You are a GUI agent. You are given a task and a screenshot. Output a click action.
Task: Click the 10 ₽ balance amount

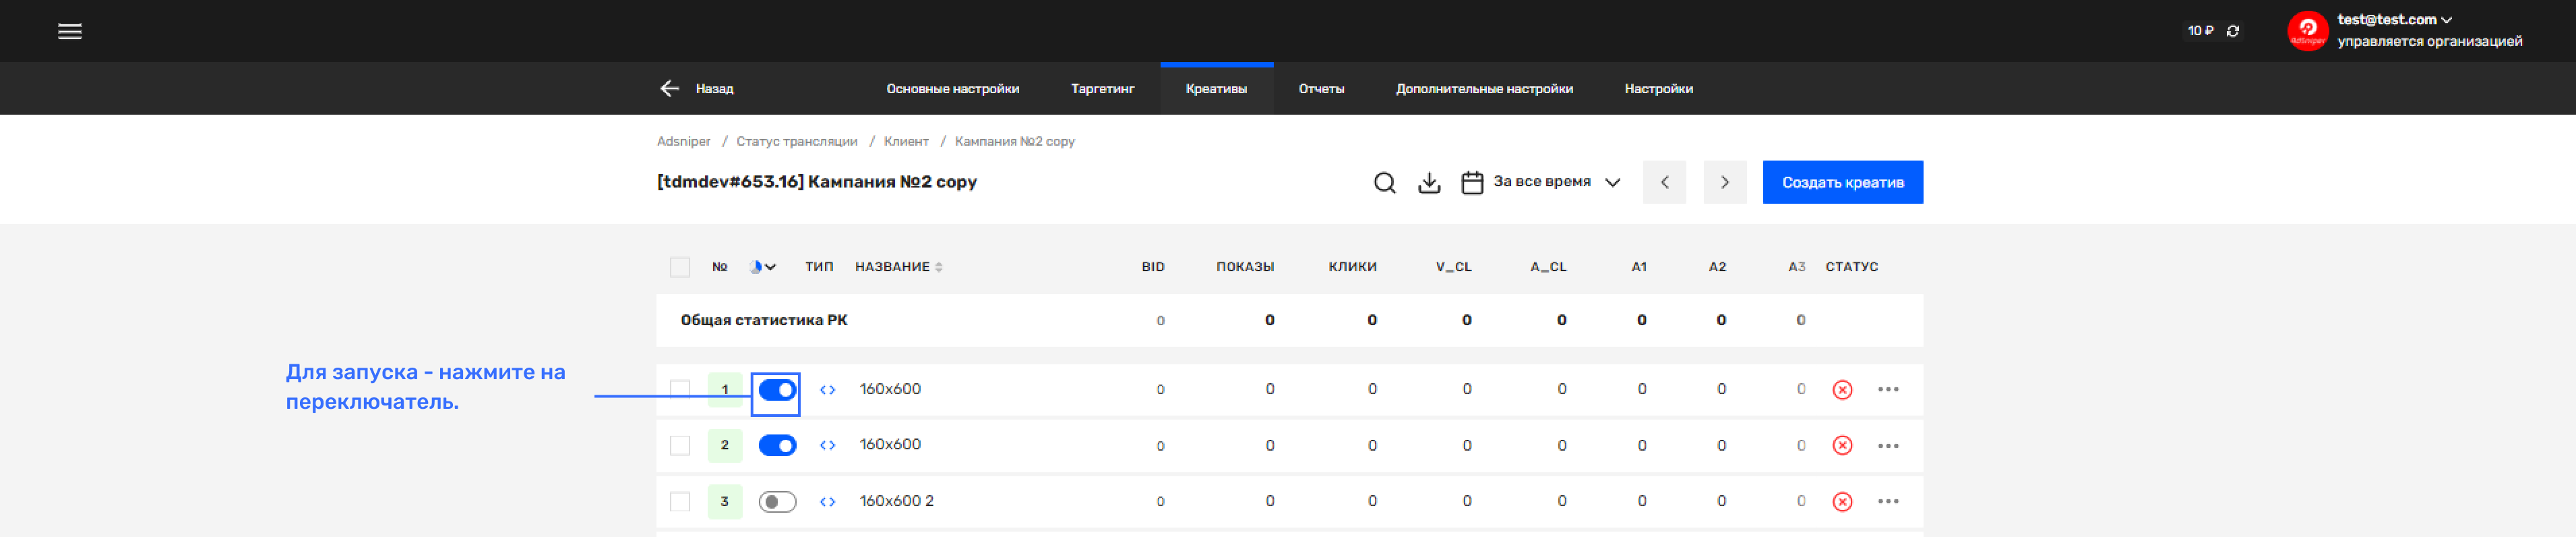pos(2200,31)
